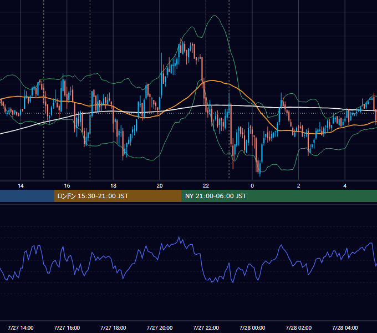The width and height of the screenshot is (377, 333).
Task: Click the 7/28 04:00 timestamp label
Action: point(345,327)
